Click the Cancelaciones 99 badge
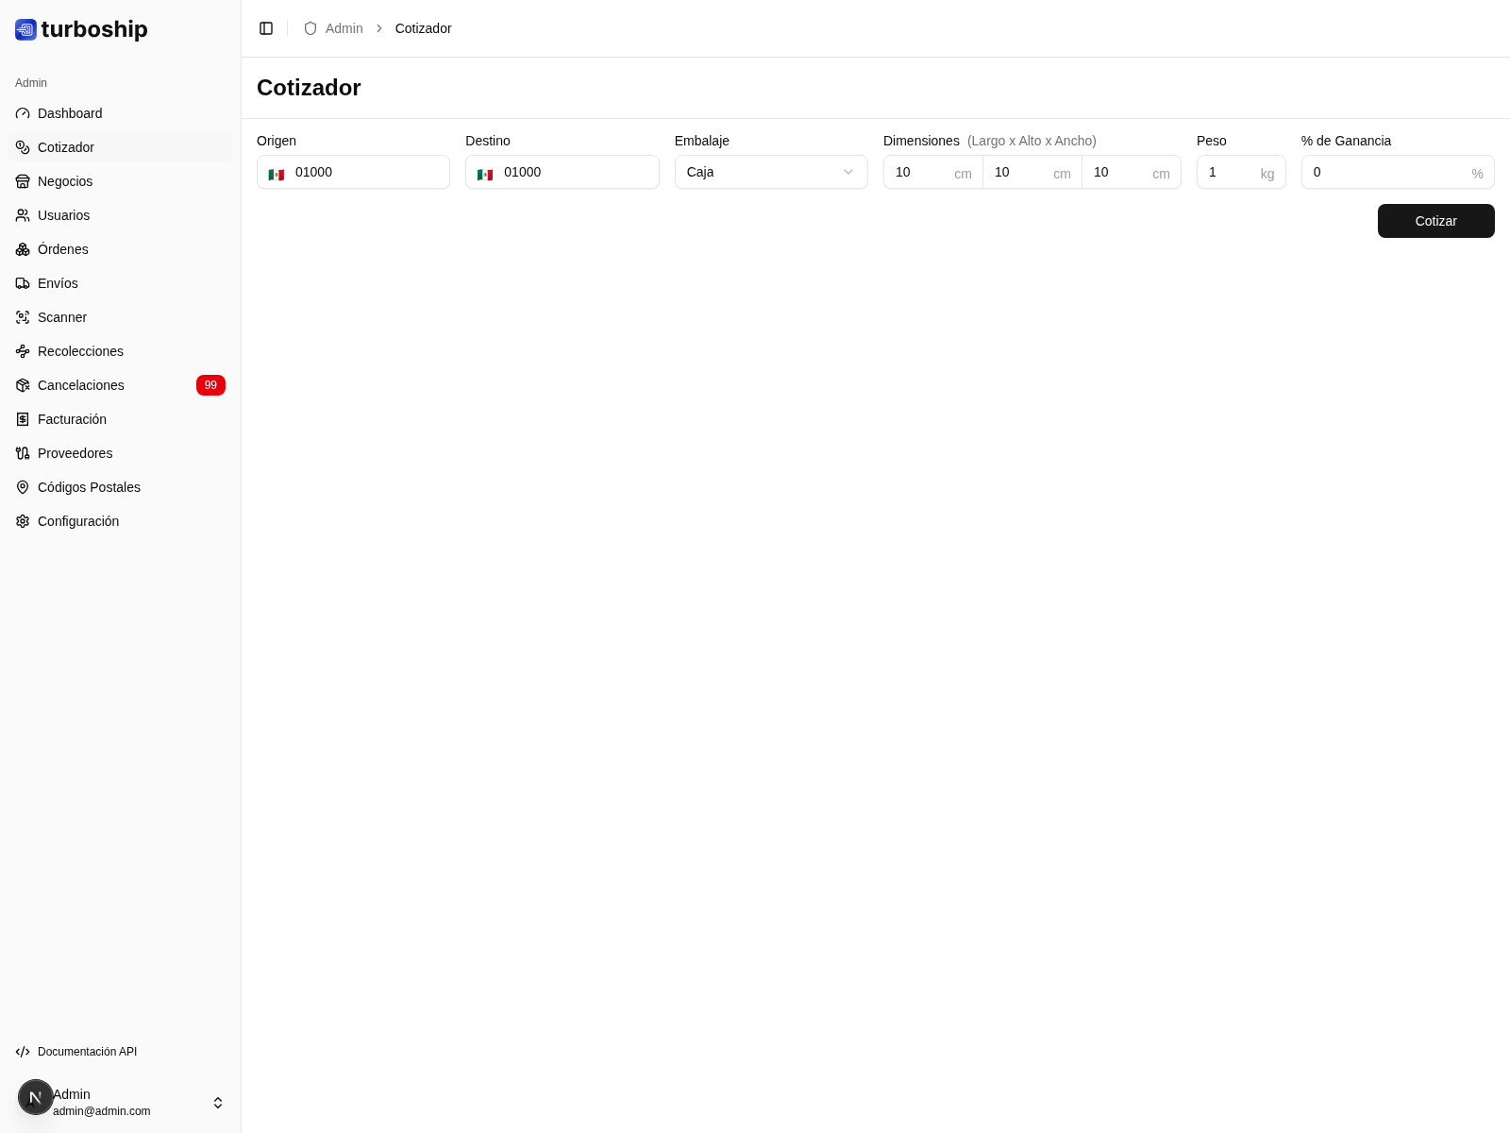 (210, 385)
